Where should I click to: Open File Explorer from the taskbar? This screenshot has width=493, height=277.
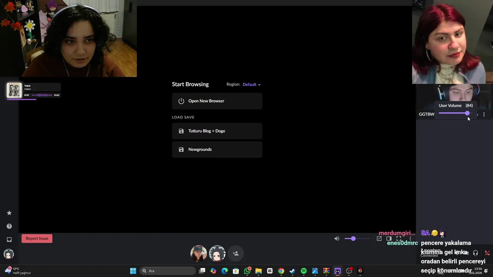coord(258,271)
